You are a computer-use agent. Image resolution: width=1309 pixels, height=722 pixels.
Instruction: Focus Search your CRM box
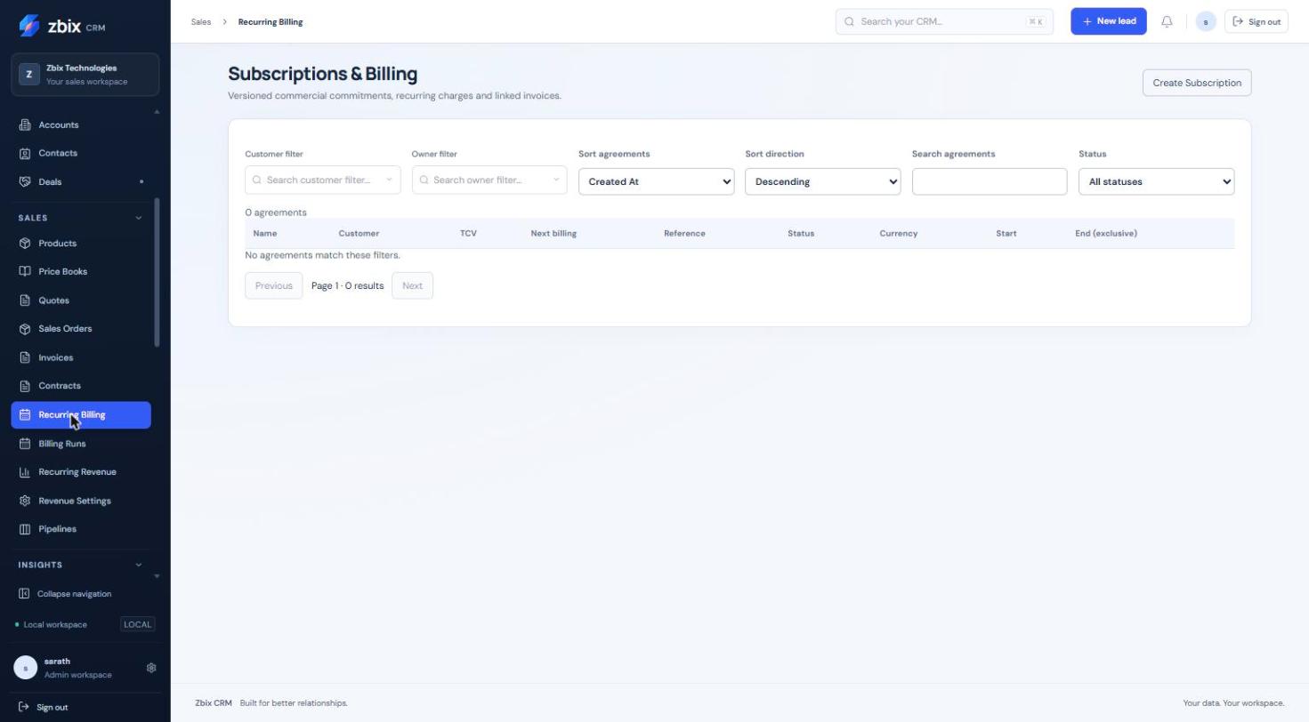[x=944, y=21]
